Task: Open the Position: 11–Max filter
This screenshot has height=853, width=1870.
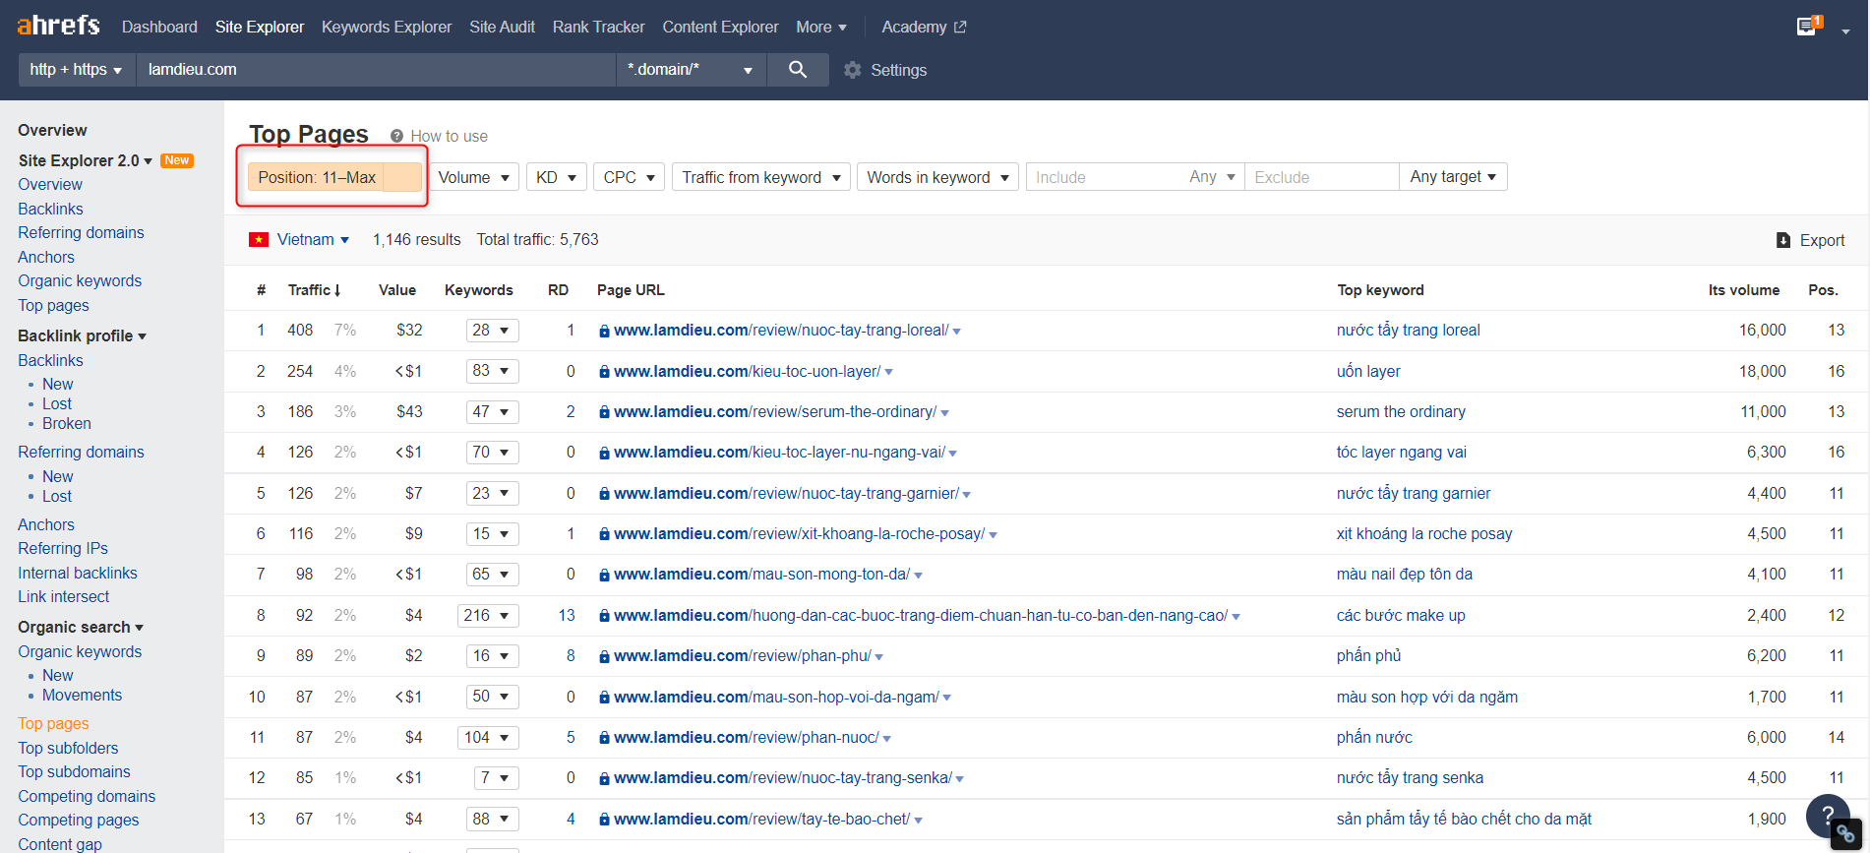Action: click(x=333, y=177)
